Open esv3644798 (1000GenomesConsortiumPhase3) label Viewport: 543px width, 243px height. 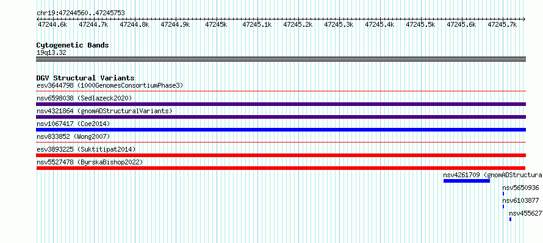pyautogui.click(x=110, y=85)
